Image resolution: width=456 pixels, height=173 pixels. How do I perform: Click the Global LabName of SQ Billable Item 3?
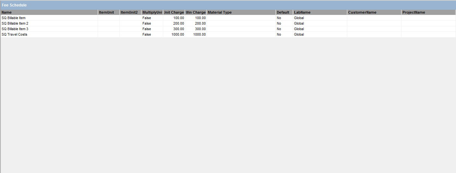299,29
